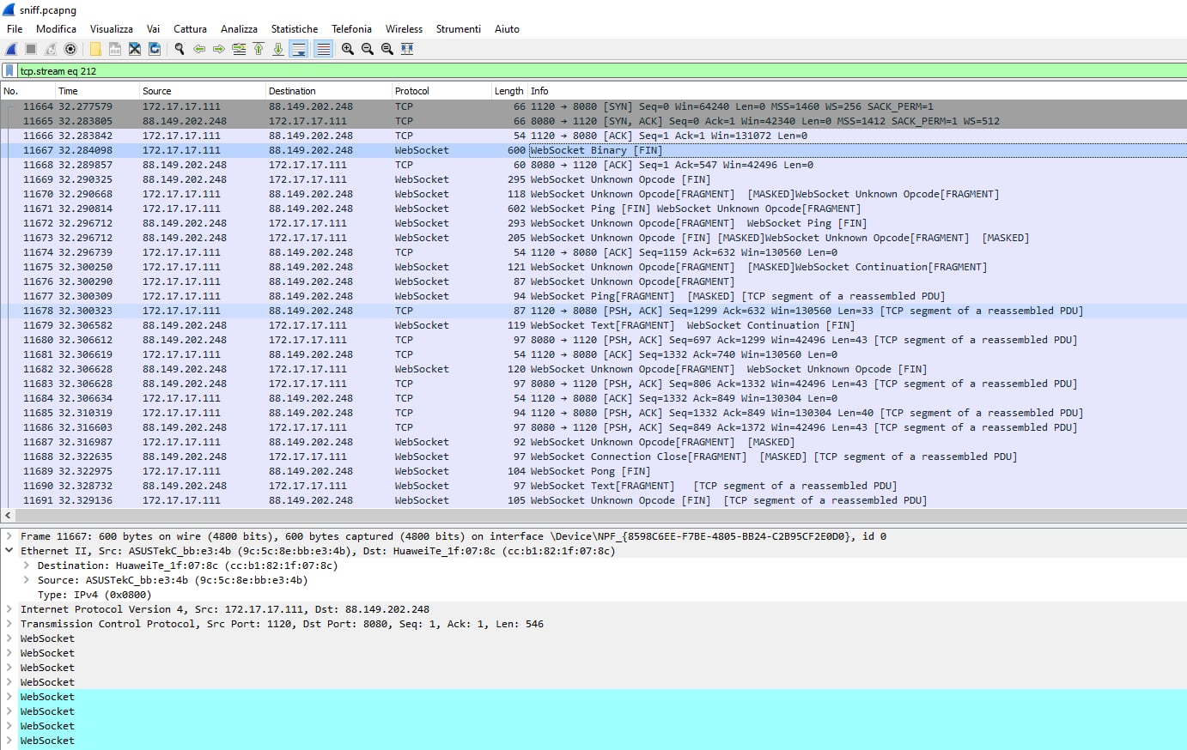This screenshot has height=750, width=1187.
Task: Zoom out on packet text
Action: point(368,49)
